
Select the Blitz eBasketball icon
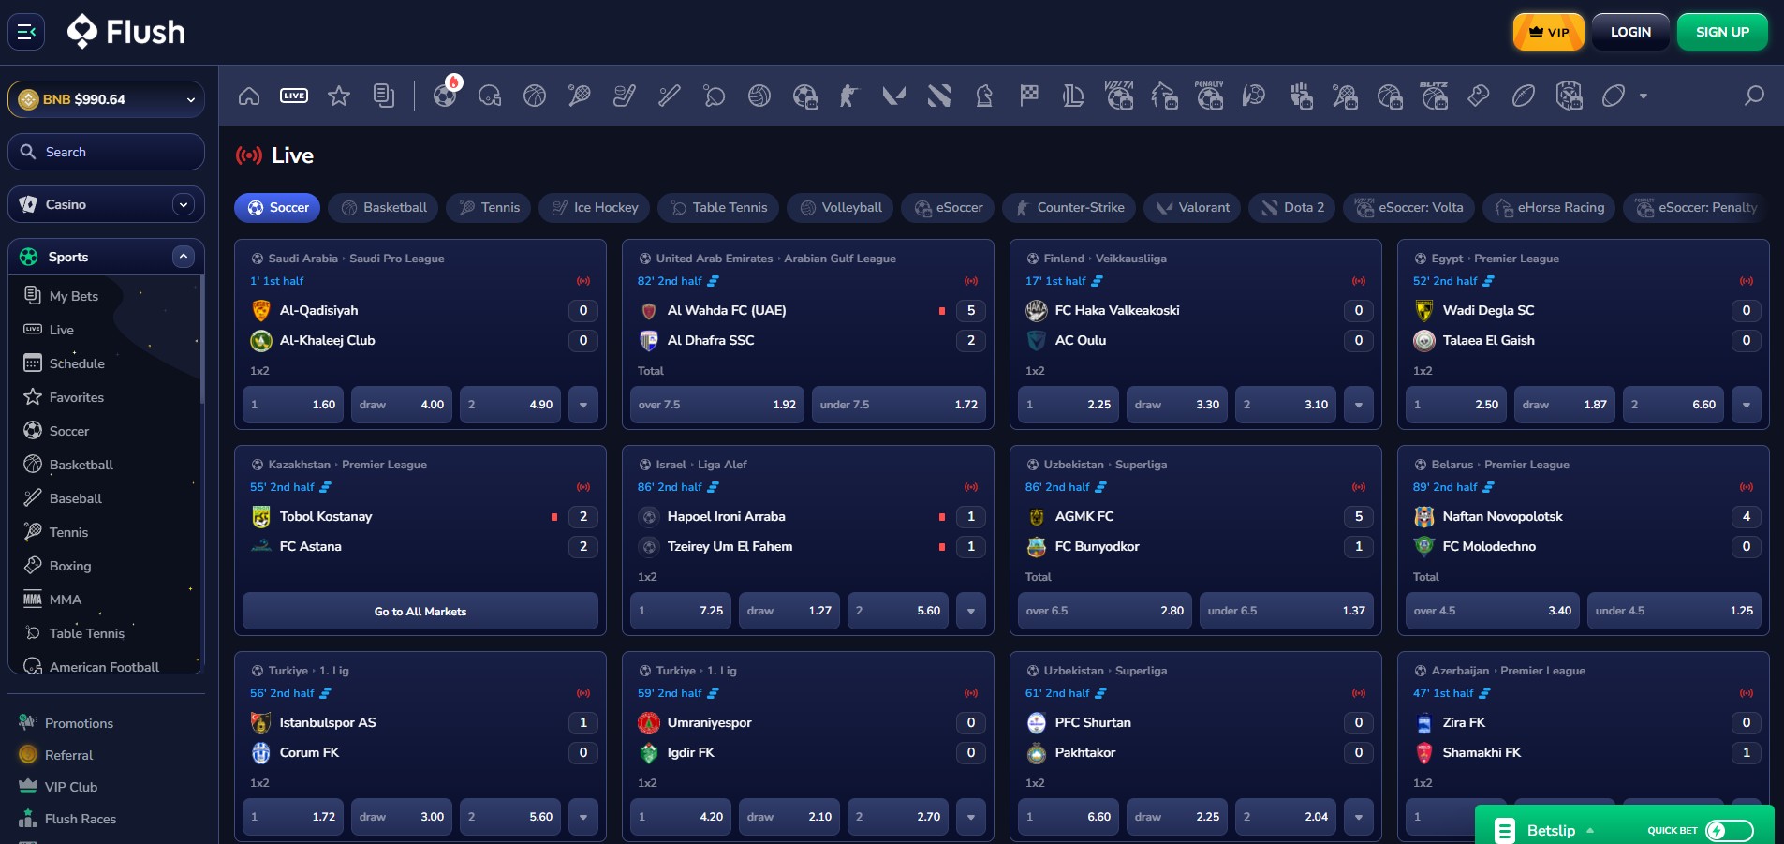point(1434,96)
